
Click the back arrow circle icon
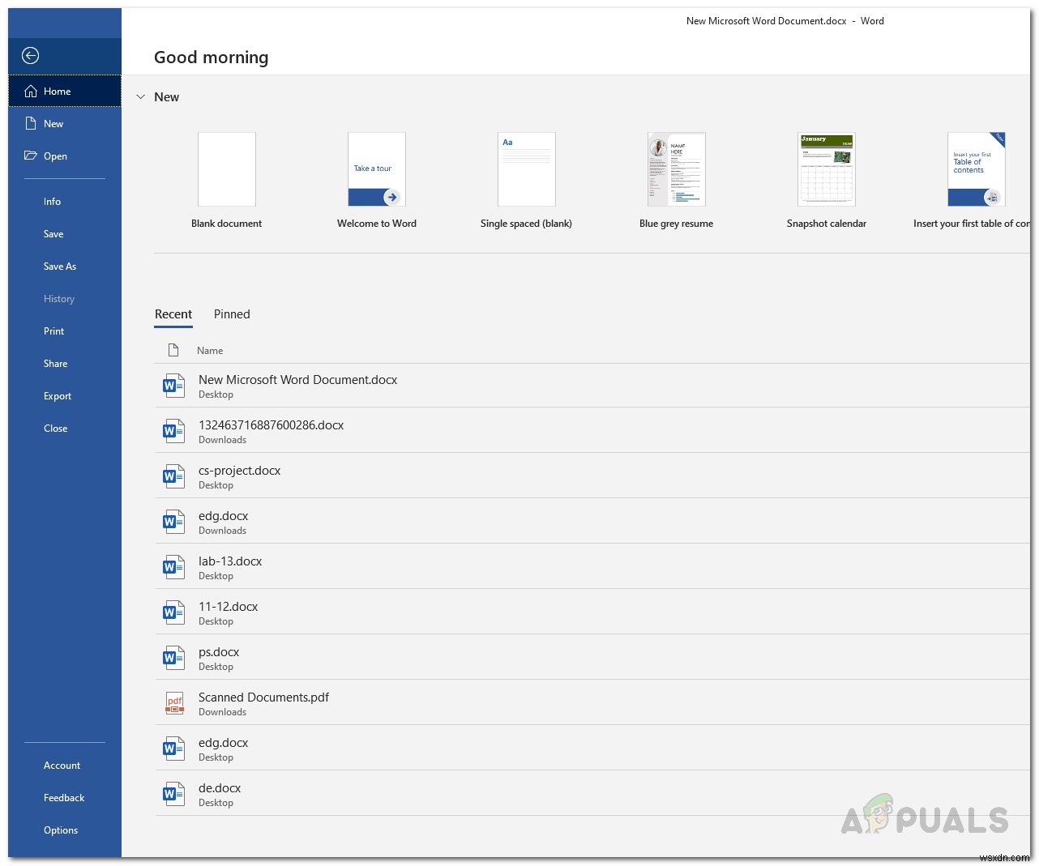click(x=30, y=55)
